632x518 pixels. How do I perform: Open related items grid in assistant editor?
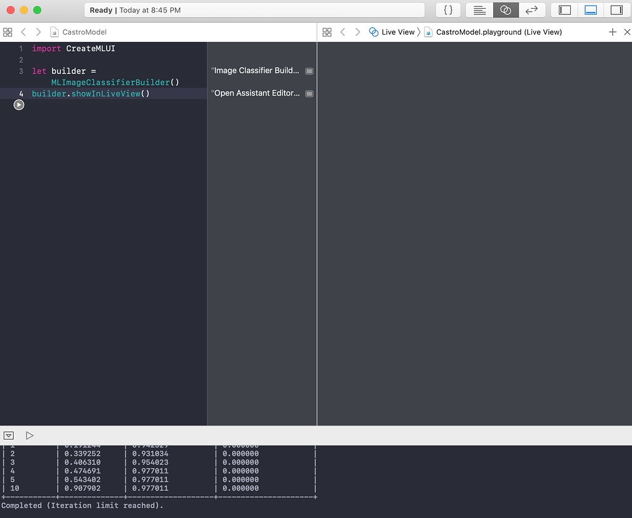pyautogui.click(x=327, y=32)
